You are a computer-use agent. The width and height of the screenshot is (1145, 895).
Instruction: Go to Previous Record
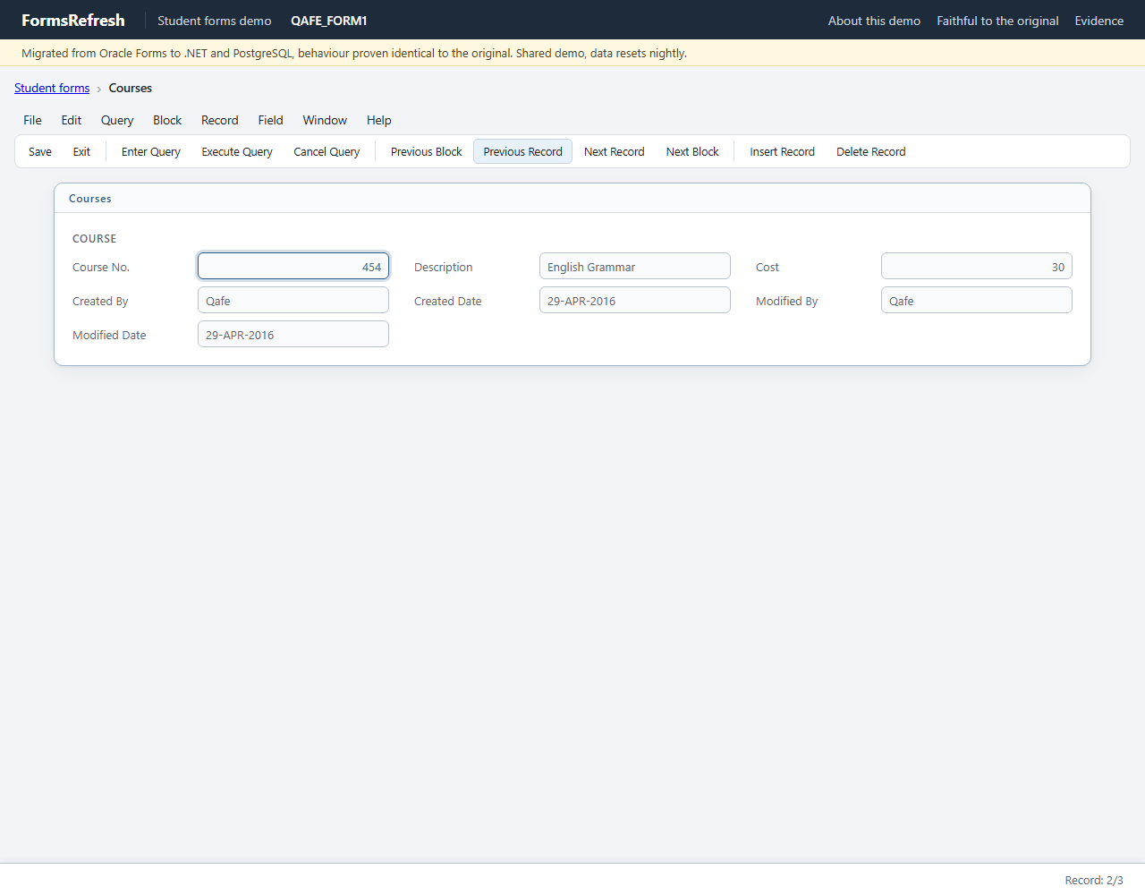point(523,151)
